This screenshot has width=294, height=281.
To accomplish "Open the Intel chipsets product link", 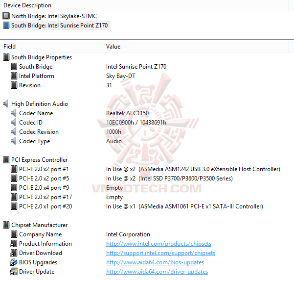I will (158, 244).
